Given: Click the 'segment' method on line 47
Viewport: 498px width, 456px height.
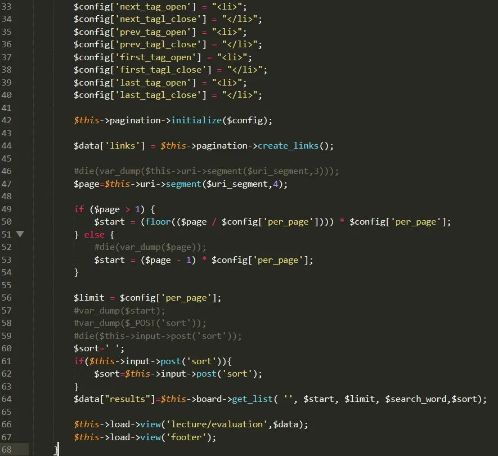Looking at the screenshot, I should 183,184.
